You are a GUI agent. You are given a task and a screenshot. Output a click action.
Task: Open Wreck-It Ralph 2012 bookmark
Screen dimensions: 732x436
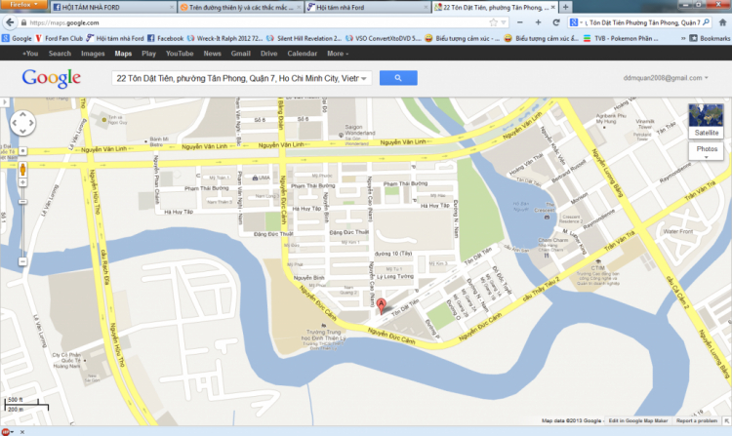click(x=225, y=38)
